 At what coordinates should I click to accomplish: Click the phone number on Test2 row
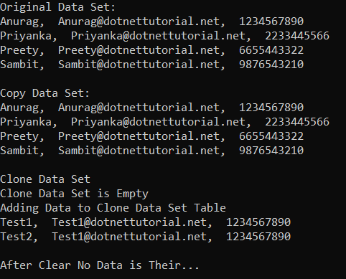pos(258,237)
